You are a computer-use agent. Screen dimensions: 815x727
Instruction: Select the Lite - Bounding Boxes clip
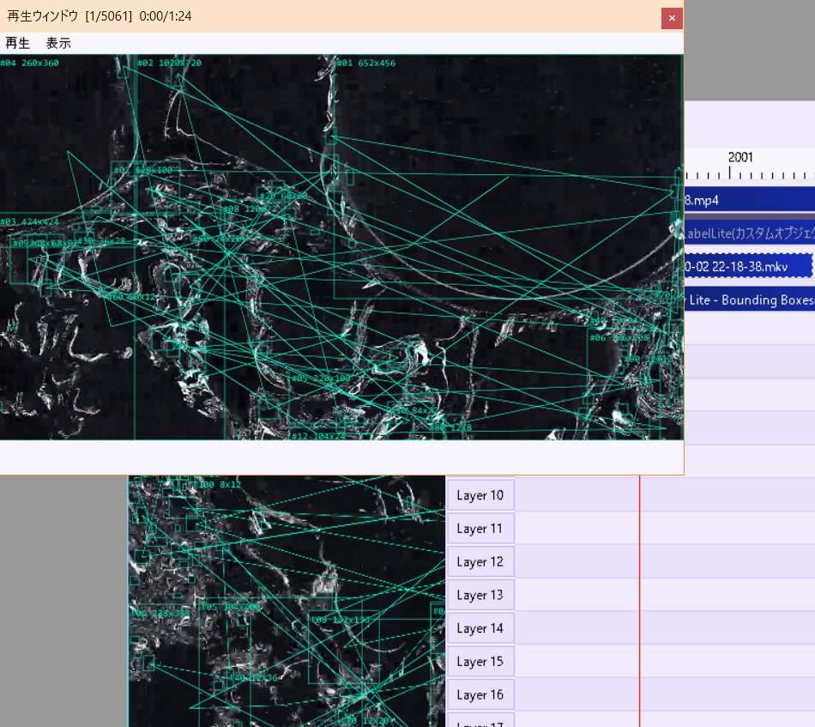750,300
